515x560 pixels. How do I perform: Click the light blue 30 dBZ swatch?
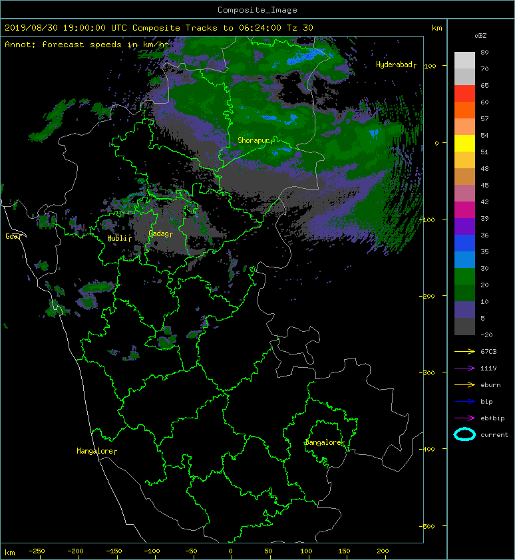pyautogui.click(x=464, y=259)
